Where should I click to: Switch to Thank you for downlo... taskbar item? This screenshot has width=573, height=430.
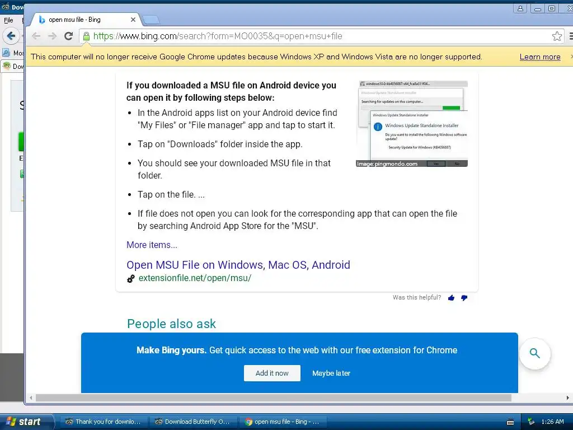(103, 422)
